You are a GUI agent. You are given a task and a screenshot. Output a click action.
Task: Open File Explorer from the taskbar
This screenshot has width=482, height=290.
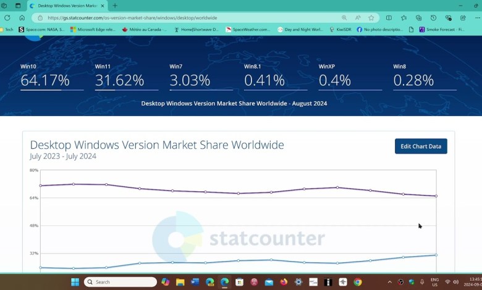pos(180,282)
